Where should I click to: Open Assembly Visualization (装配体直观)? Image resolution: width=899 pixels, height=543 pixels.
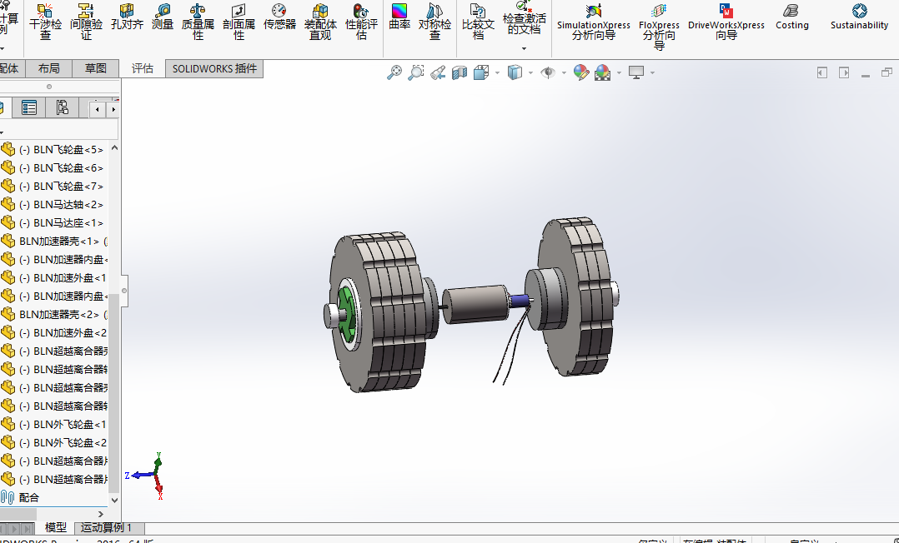click(x=320, y=22)
